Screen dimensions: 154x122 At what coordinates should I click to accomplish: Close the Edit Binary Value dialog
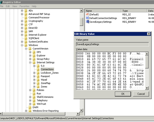149,34
